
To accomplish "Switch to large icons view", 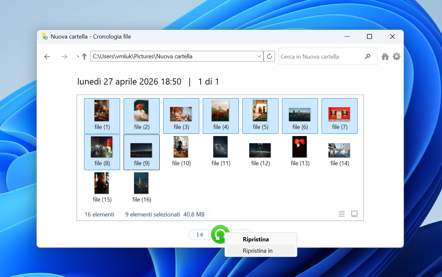I will [354, 214].
